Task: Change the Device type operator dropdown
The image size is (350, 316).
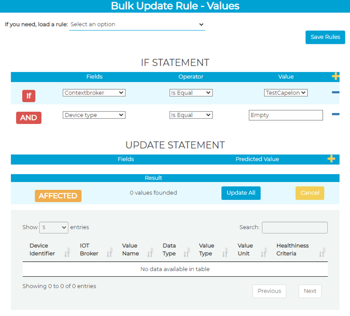Action: click(191, 115)
